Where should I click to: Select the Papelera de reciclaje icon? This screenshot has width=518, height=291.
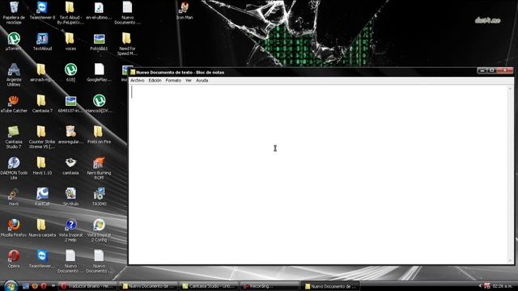pyautogui.click(x=14, y=13)
